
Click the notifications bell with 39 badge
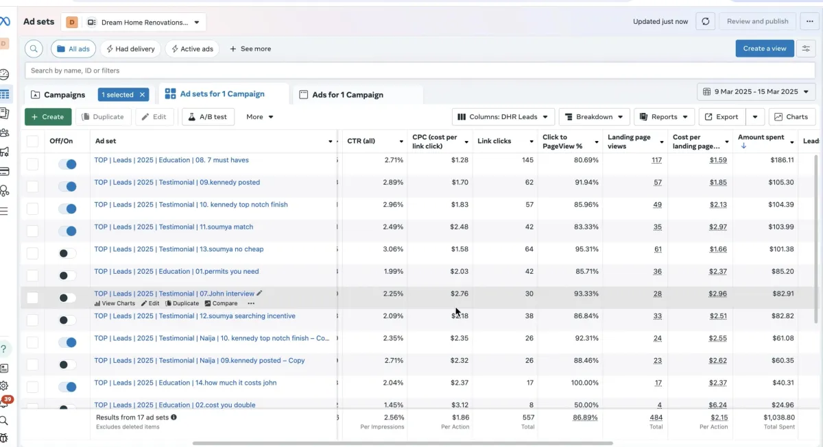[x=5, y=404]
